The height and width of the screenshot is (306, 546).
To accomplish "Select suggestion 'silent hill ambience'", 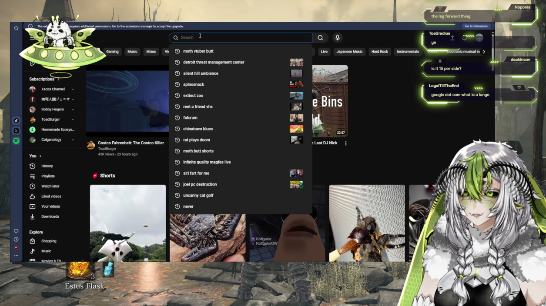I will (x=241, y=73).
